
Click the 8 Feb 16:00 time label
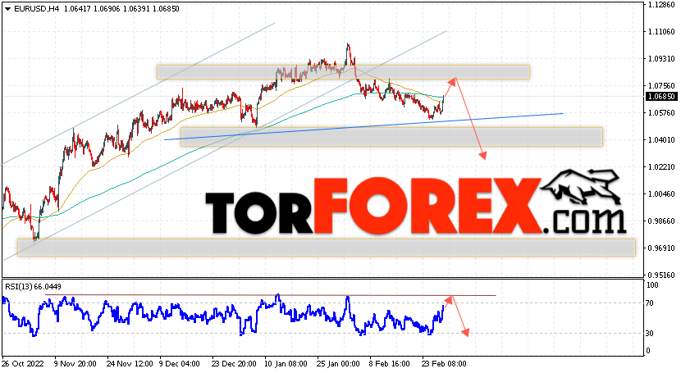(390, 363)
